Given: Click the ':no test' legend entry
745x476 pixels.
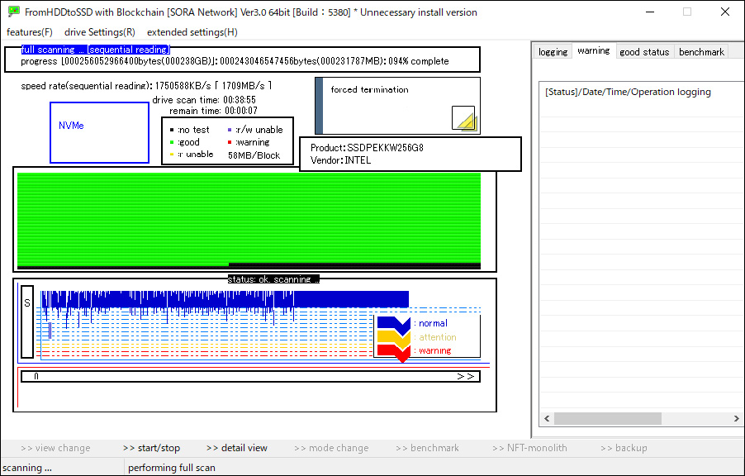Looking at the screenshot, I should [x=190, y=130].
